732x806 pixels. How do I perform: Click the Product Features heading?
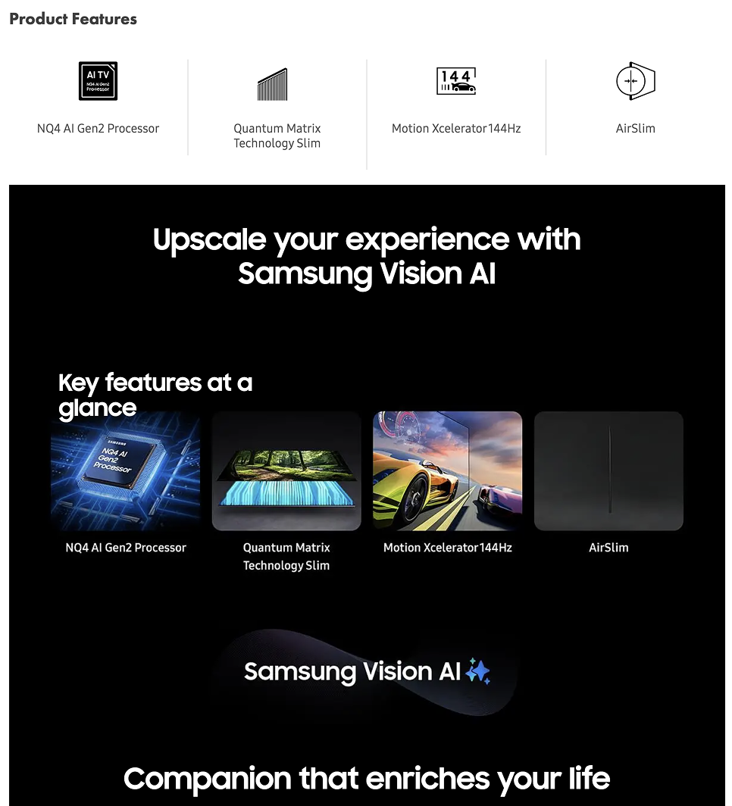click(x=73, y=18)
